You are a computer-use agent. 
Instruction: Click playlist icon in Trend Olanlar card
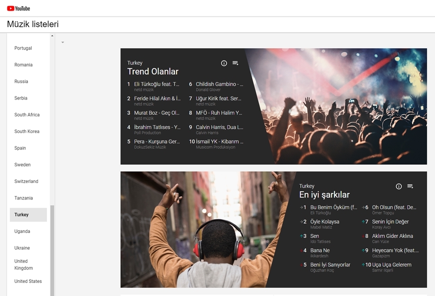235,63
